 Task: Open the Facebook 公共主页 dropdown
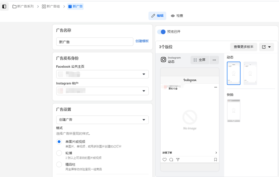[x=102, y=74]
